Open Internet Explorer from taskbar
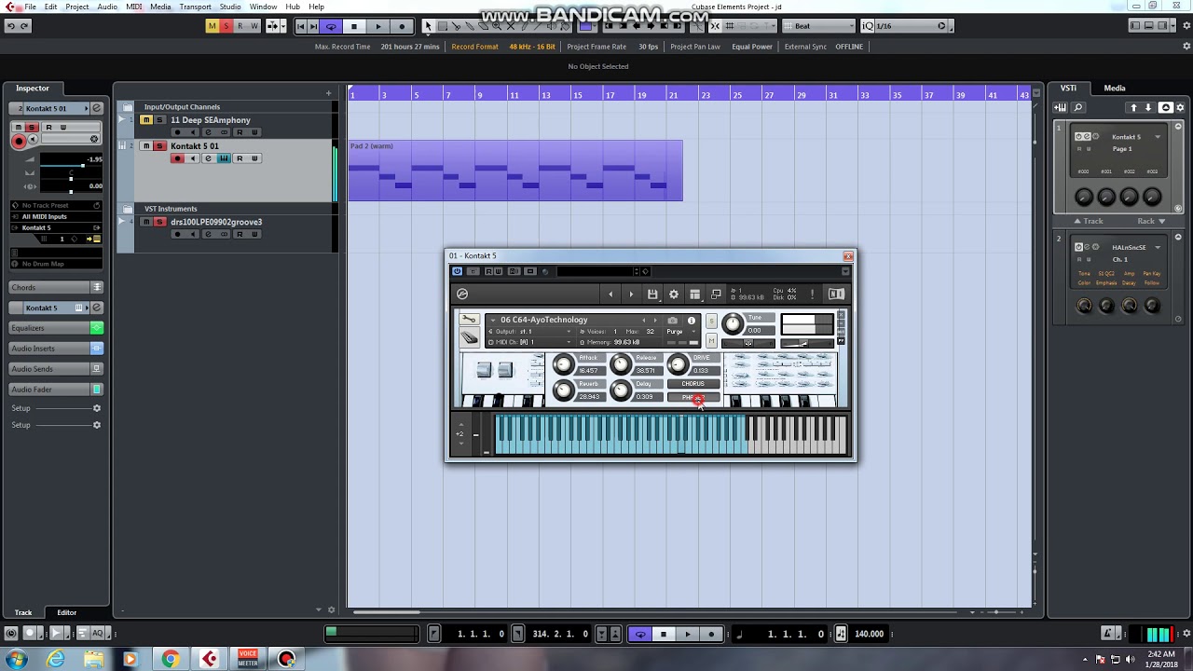Image resolution: width=1193 pixels, height=671 pixels. pyautogui.click(x=56, y=659)
